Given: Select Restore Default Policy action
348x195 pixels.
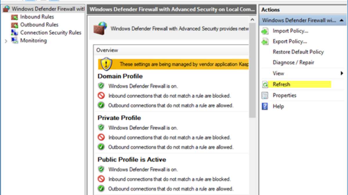Looking at the screenshot, I should tap(298, 52).
